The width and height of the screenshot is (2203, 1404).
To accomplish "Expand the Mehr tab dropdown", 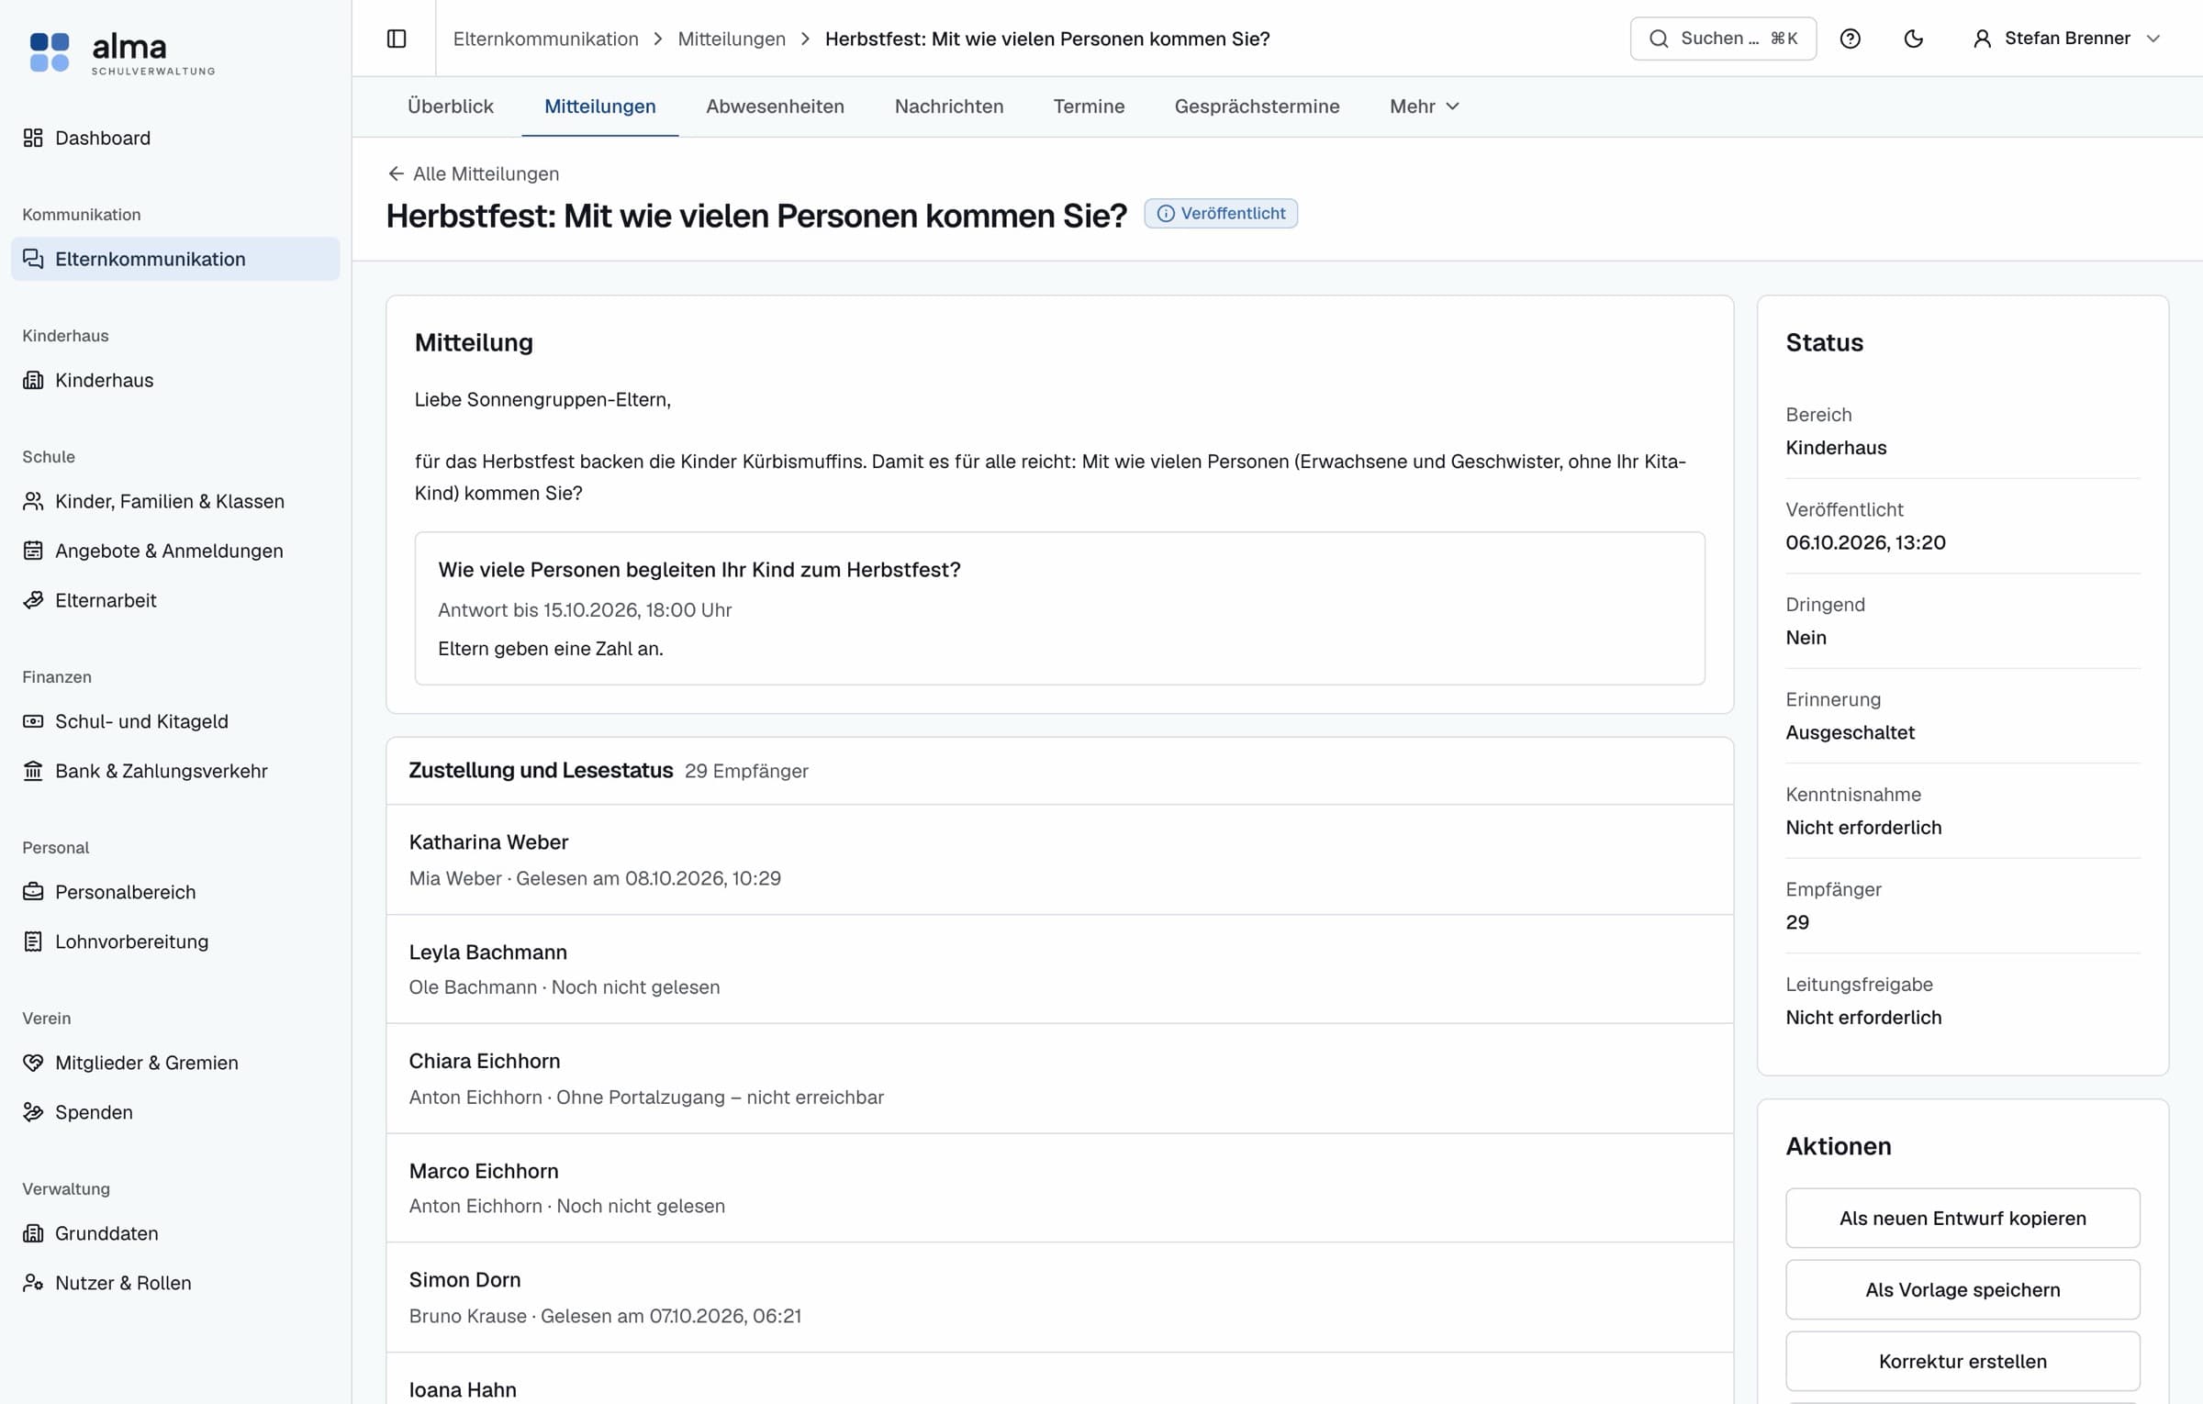I will pos(1424,106).
